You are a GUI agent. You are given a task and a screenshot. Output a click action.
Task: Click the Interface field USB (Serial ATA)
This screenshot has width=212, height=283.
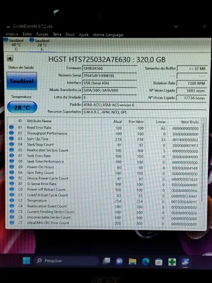110,83
